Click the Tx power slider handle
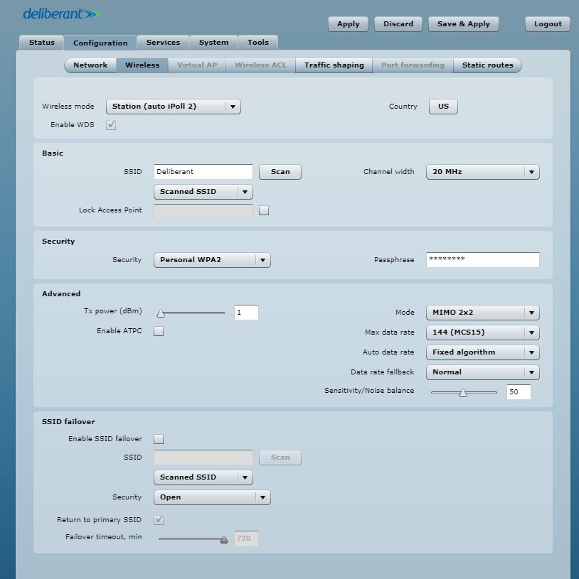The height and width of the screenshot is (579, 579). pyautogui.click(x=161, y=313)
